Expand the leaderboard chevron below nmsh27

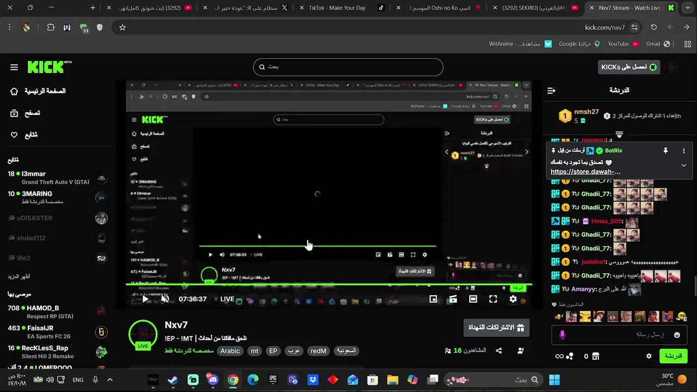coord(619,134)
